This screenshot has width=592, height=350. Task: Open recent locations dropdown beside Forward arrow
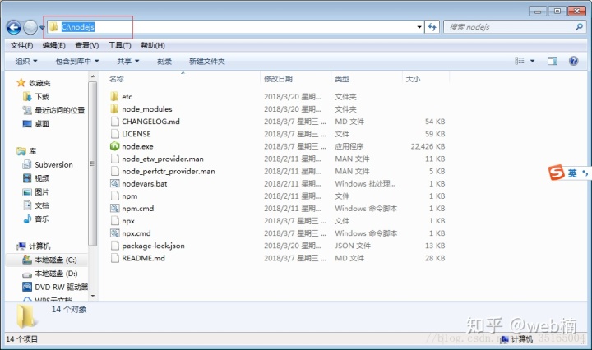tap(42, 27)
